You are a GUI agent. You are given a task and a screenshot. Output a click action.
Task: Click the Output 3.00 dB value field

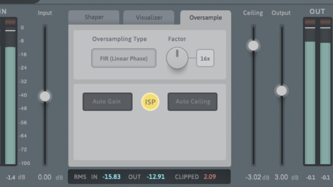pos(281,177)
